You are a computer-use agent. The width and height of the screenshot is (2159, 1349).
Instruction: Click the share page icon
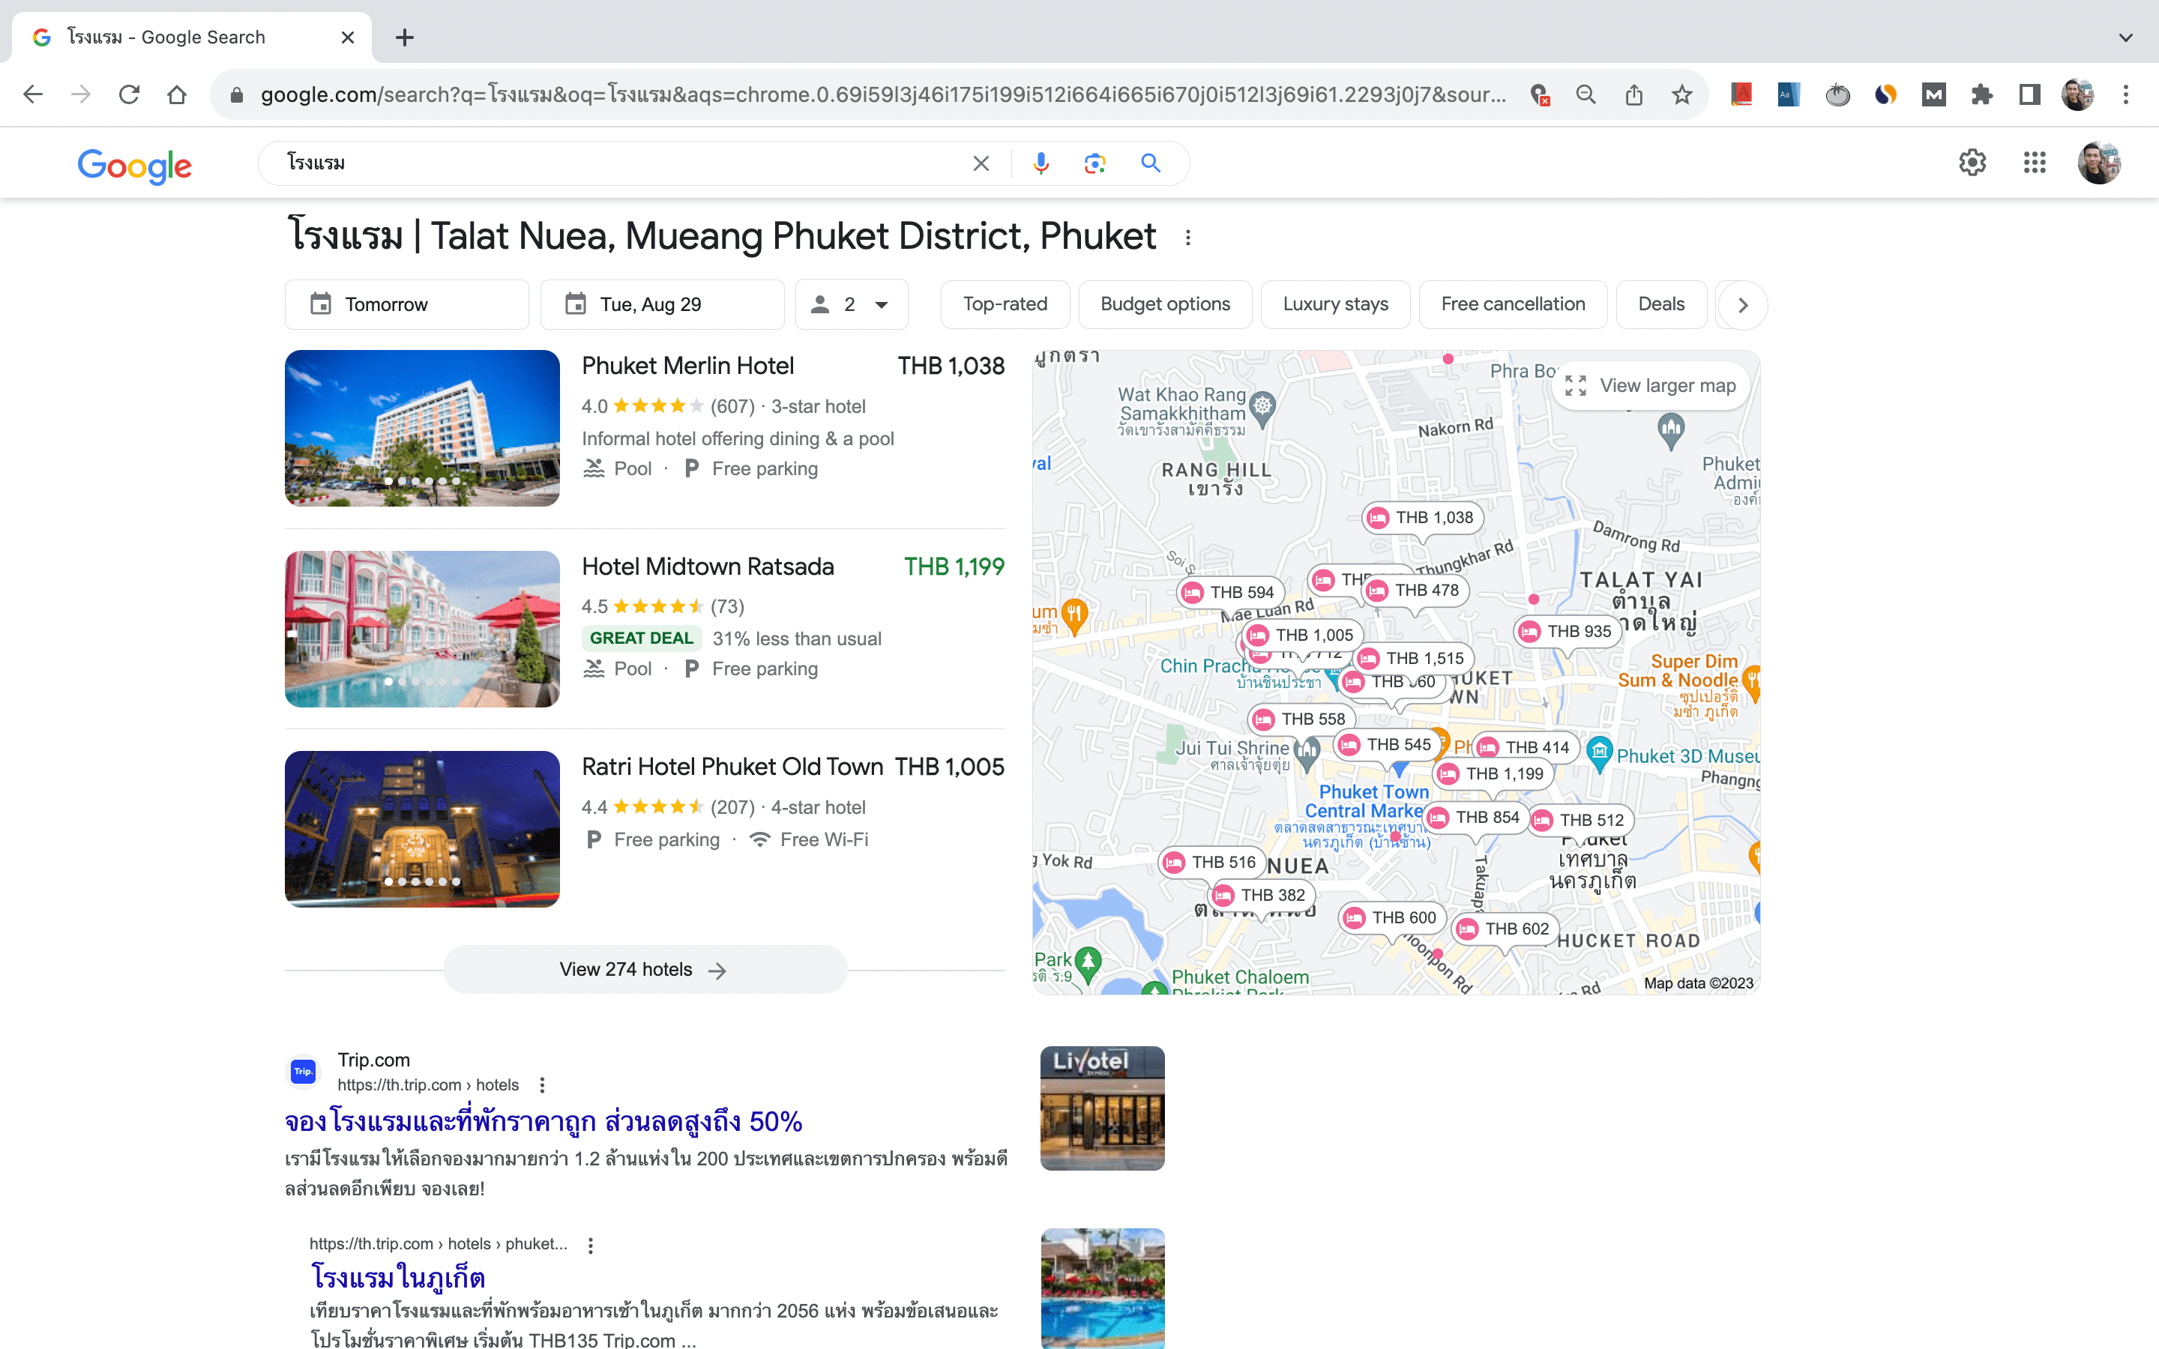tap(1633, 94)
